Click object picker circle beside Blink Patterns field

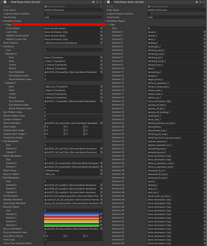pyautogui.click(x=101, y=43)
